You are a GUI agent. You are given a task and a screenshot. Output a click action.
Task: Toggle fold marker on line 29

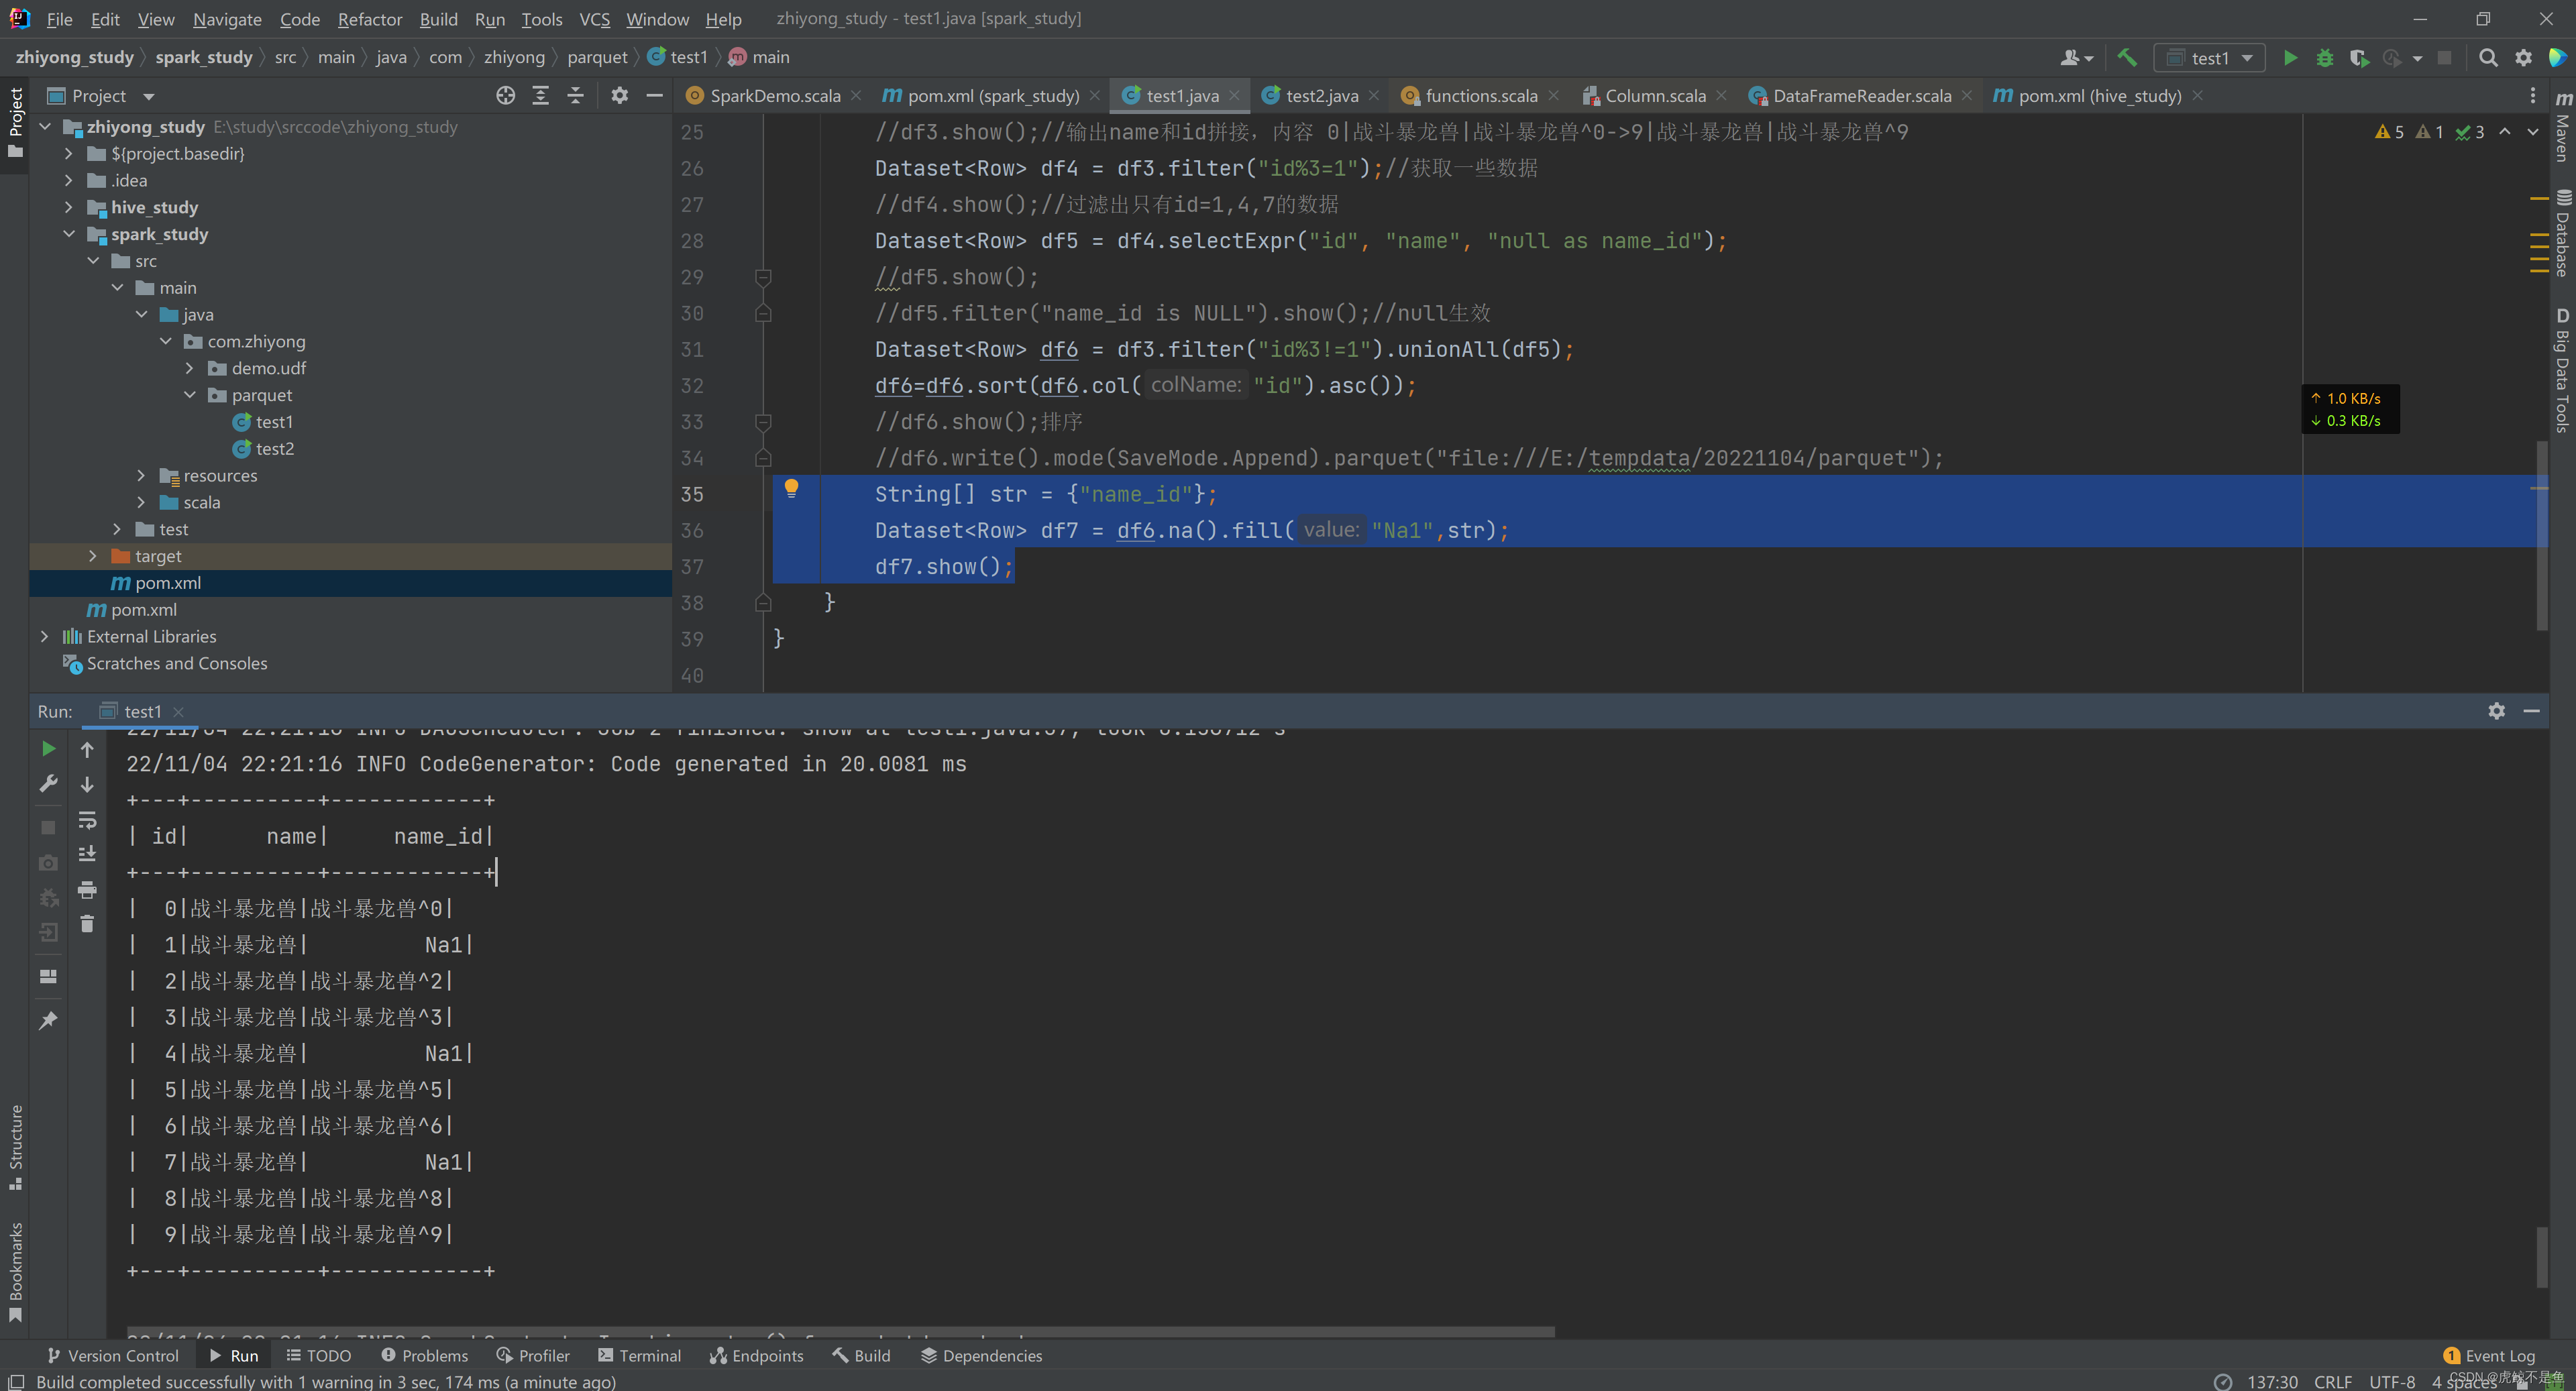(763, 277)
